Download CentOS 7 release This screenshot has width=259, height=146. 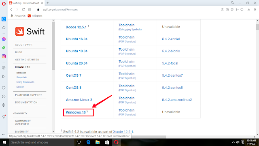point(74,75)
